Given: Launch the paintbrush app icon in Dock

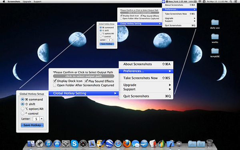Looking at the screenshot, I should (101, 144).
